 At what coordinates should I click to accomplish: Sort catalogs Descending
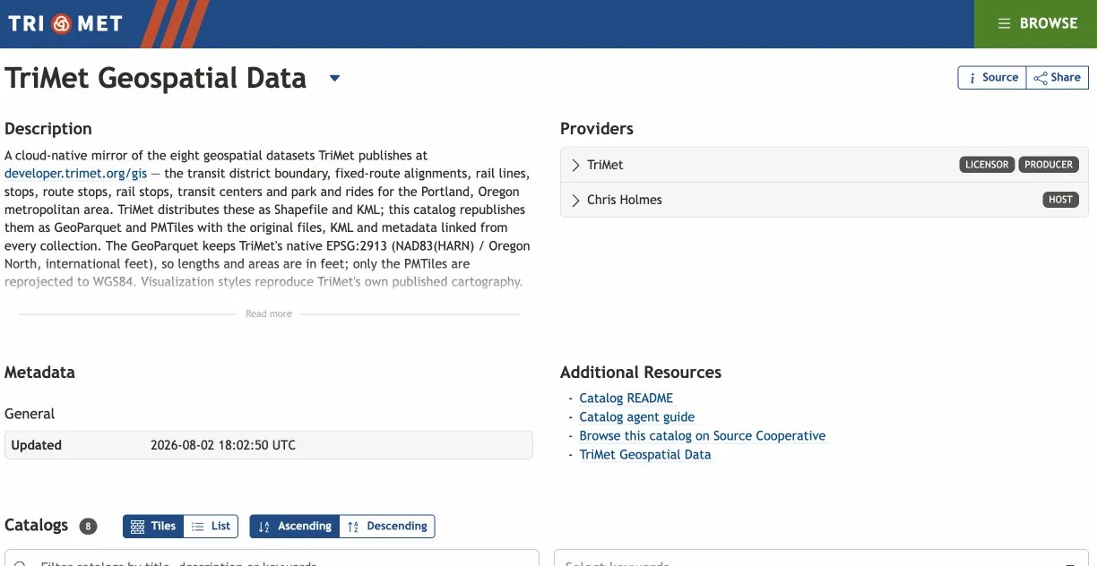tap(387, 527)
